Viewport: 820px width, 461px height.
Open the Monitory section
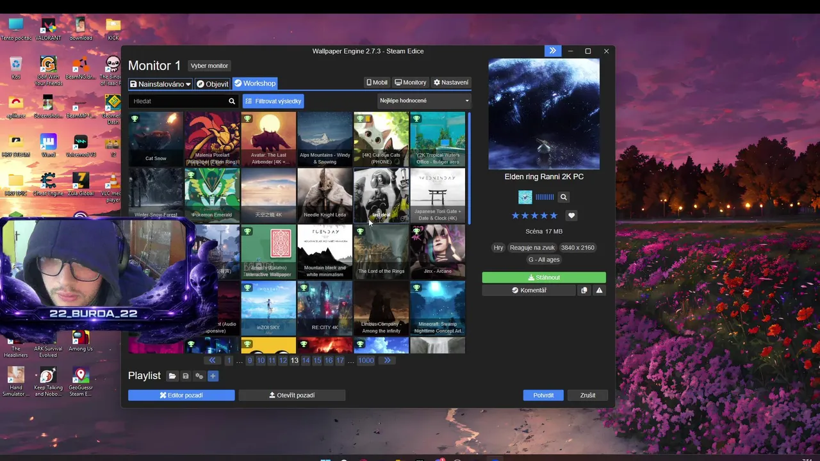[x=411, y=83]
